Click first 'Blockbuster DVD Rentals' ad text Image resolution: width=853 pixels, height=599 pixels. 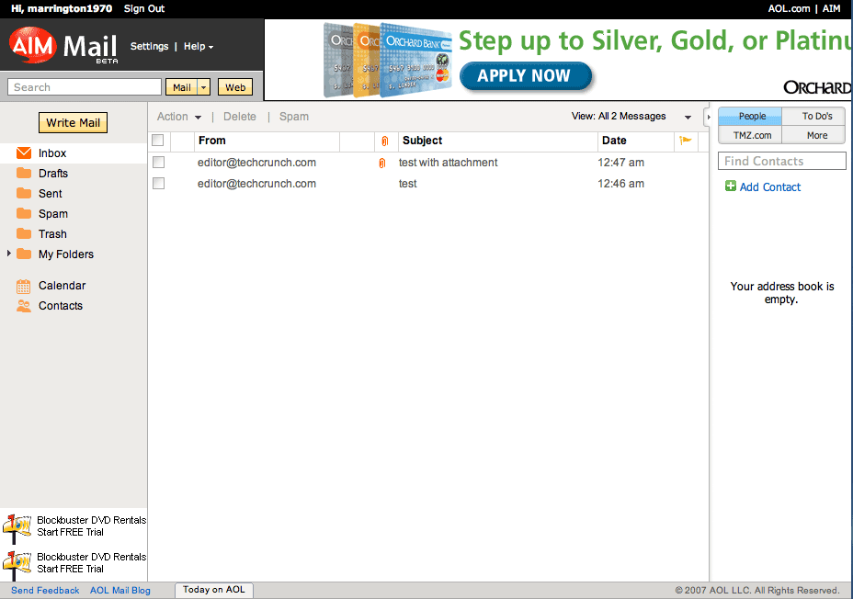point(91,520)
